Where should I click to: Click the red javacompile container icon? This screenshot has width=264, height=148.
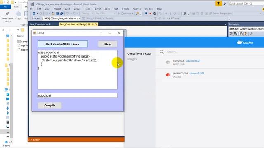(x=168, y=75)
